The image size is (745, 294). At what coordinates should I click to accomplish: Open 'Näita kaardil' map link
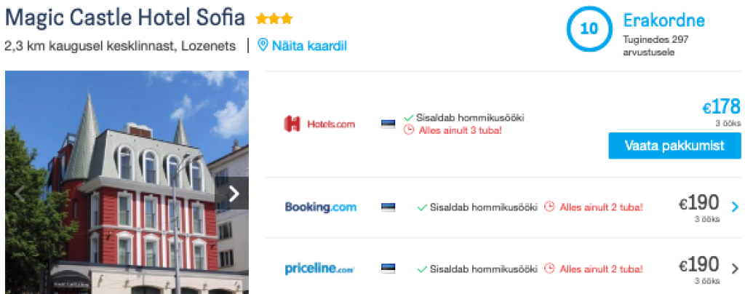tap(309, 46)
